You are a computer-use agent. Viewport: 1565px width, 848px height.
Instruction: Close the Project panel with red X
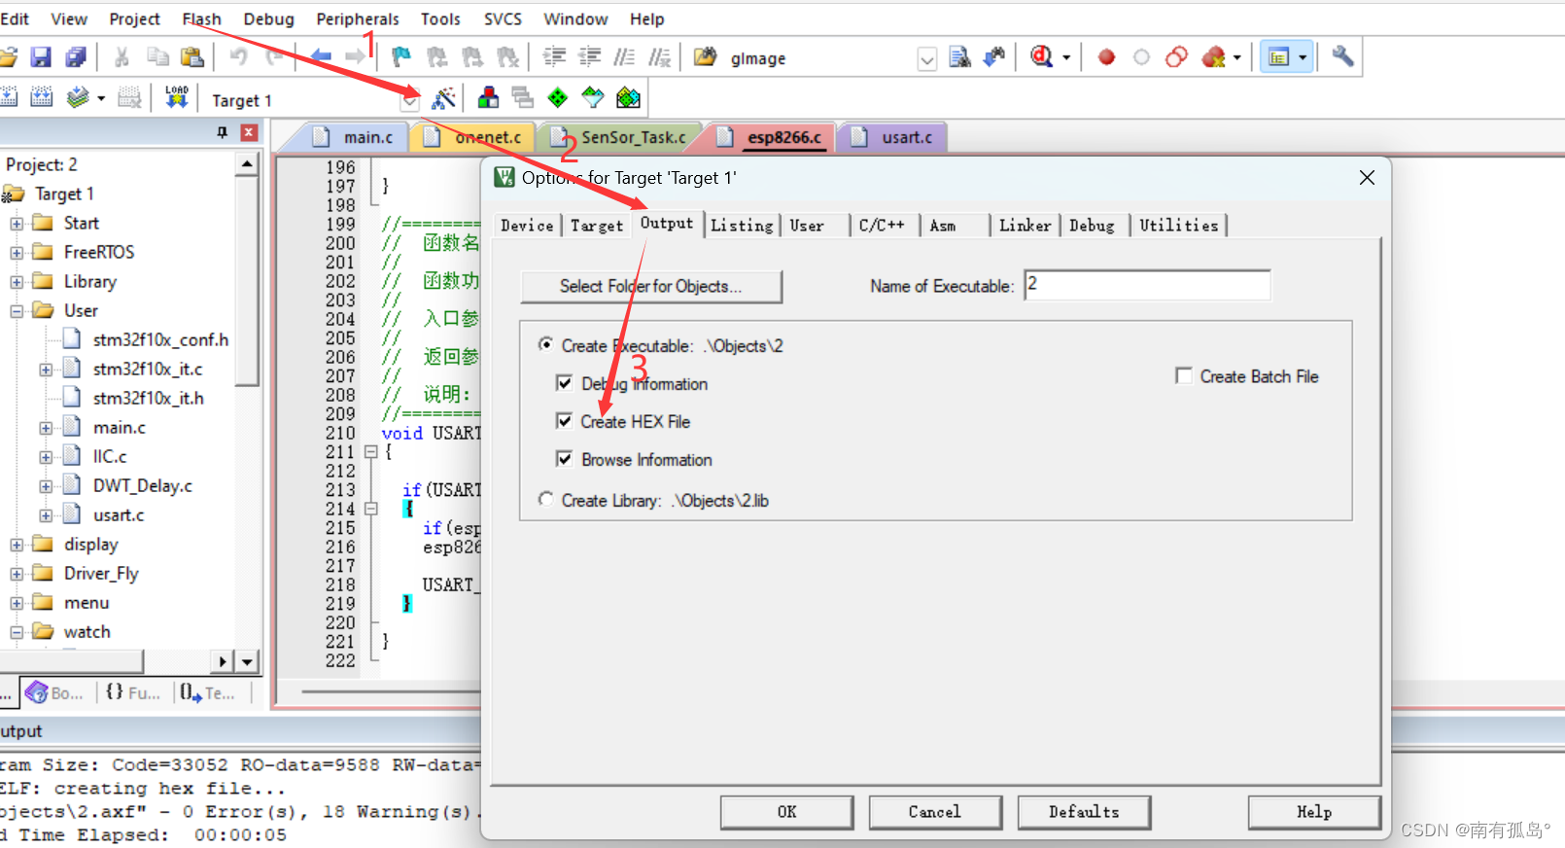(x=249, y=132)
